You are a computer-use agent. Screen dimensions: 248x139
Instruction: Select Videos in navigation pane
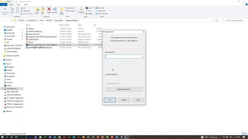9,86
